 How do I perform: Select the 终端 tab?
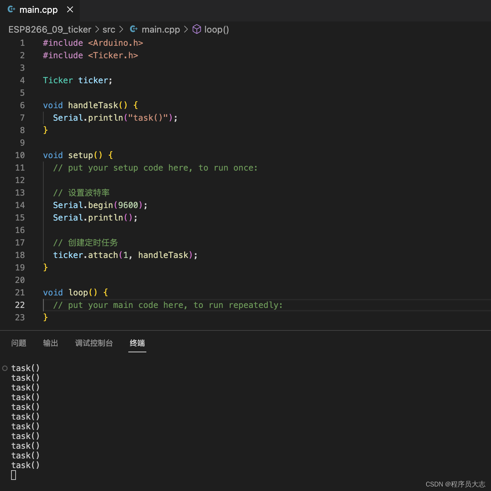click(137, 343)
